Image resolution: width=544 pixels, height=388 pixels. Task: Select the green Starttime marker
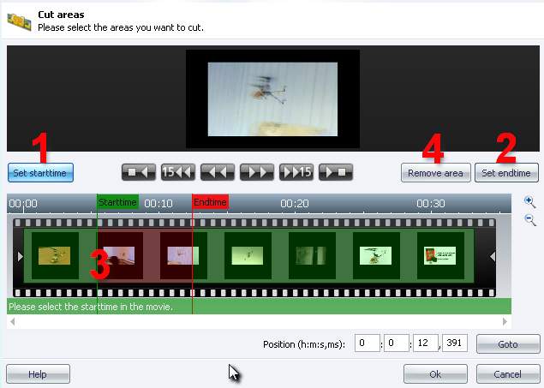click(x=117, y=202)
